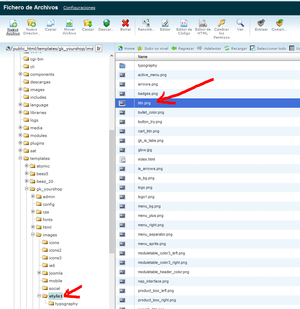Reload the listing with Recargar
Viewport: 300px width, 309px height.
(x=236, y=48)
